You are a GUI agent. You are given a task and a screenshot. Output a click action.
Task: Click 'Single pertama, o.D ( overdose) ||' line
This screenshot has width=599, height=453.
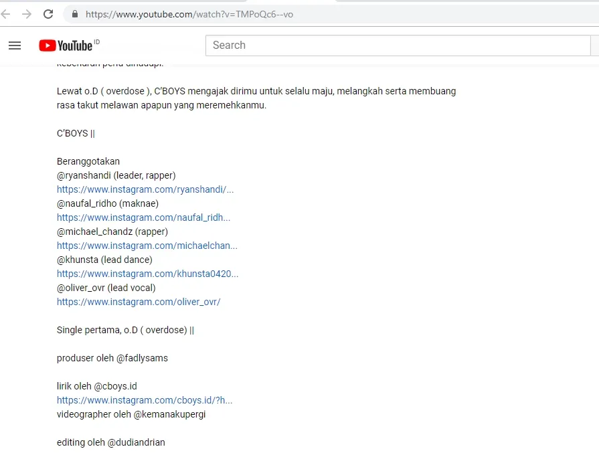[x=125, y=330]
